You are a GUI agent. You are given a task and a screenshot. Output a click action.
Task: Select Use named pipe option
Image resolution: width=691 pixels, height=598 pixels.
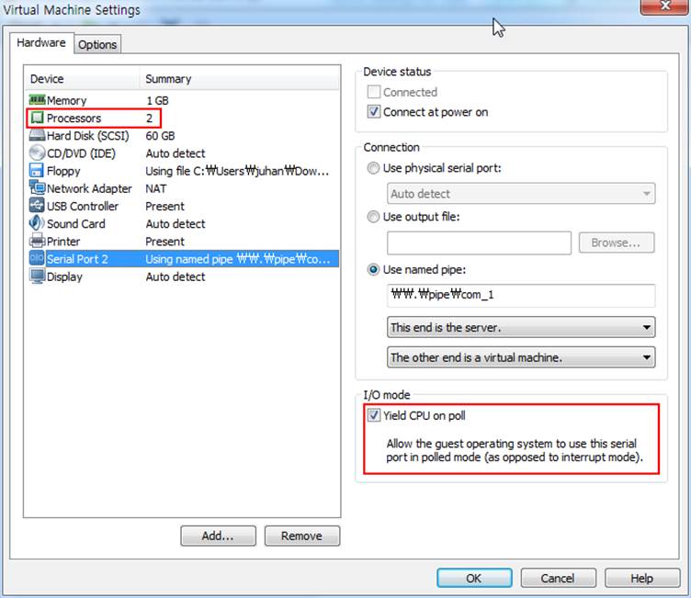click(373, 269)
